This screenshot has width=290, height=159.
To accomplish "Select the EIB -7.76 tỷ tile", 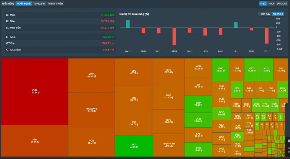I will tap(260, 90).
